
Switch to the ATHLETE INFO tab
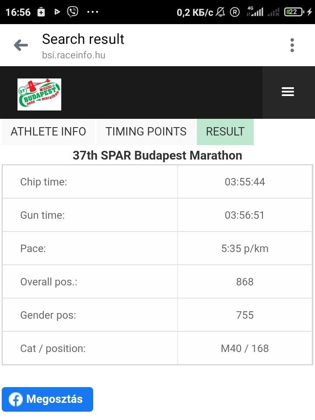[48, 132]
